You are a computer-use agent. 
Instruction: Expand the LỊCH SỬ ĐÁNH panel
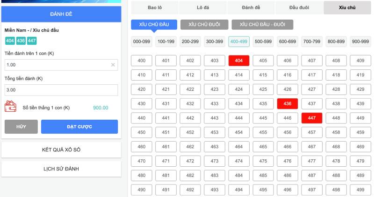tap(61, 169)
